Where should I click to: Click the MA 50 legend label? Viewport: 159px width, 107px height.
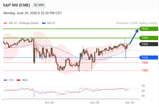pos(51,23)
